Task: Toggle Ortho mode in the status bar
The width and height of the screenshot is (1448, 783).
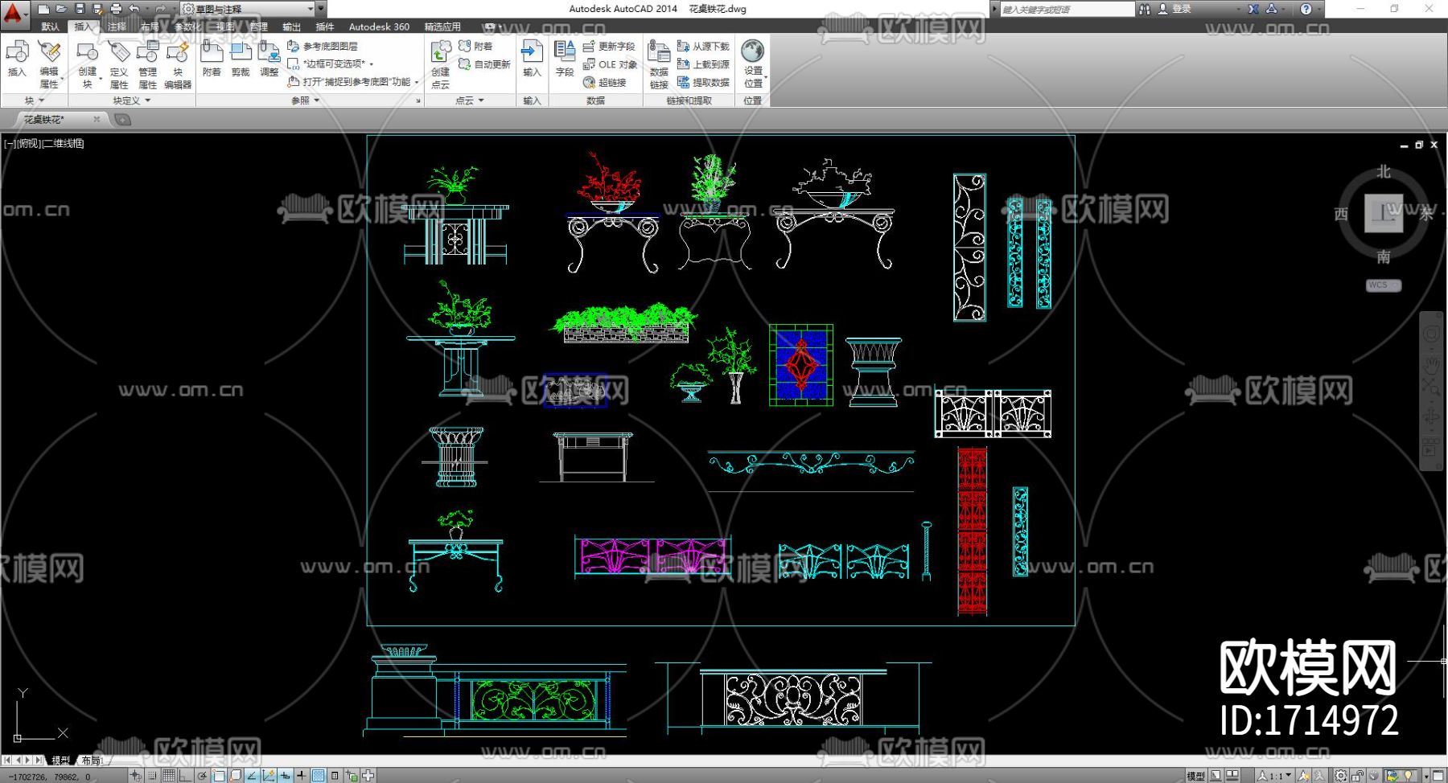Action: coord(185,776)
